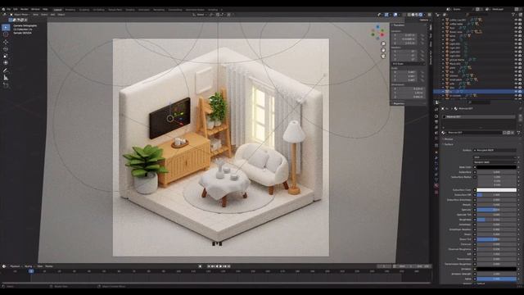Open the Edit menu
524x295 pixels.
pyautogui.click(x=16, y=9)
